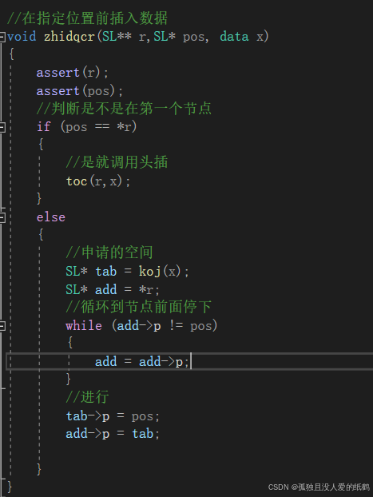Viewport: 373px width, 497px height.
Task: Click the tab->p = pos; line
Action: point(113,416)
